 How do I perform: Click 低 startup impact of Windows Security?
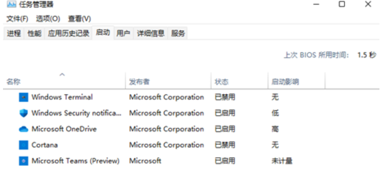click(x=275, y=113)
